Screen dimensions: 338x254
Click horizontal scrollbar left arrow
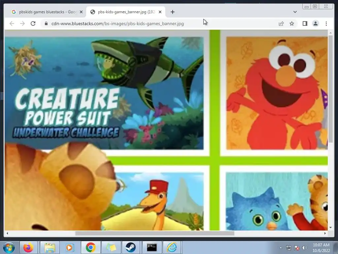pyautogui.click(x=7, y=233)
